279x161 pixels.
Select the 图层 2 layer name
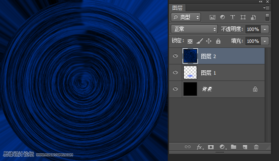pyautogui.click(x=209, y=56)
